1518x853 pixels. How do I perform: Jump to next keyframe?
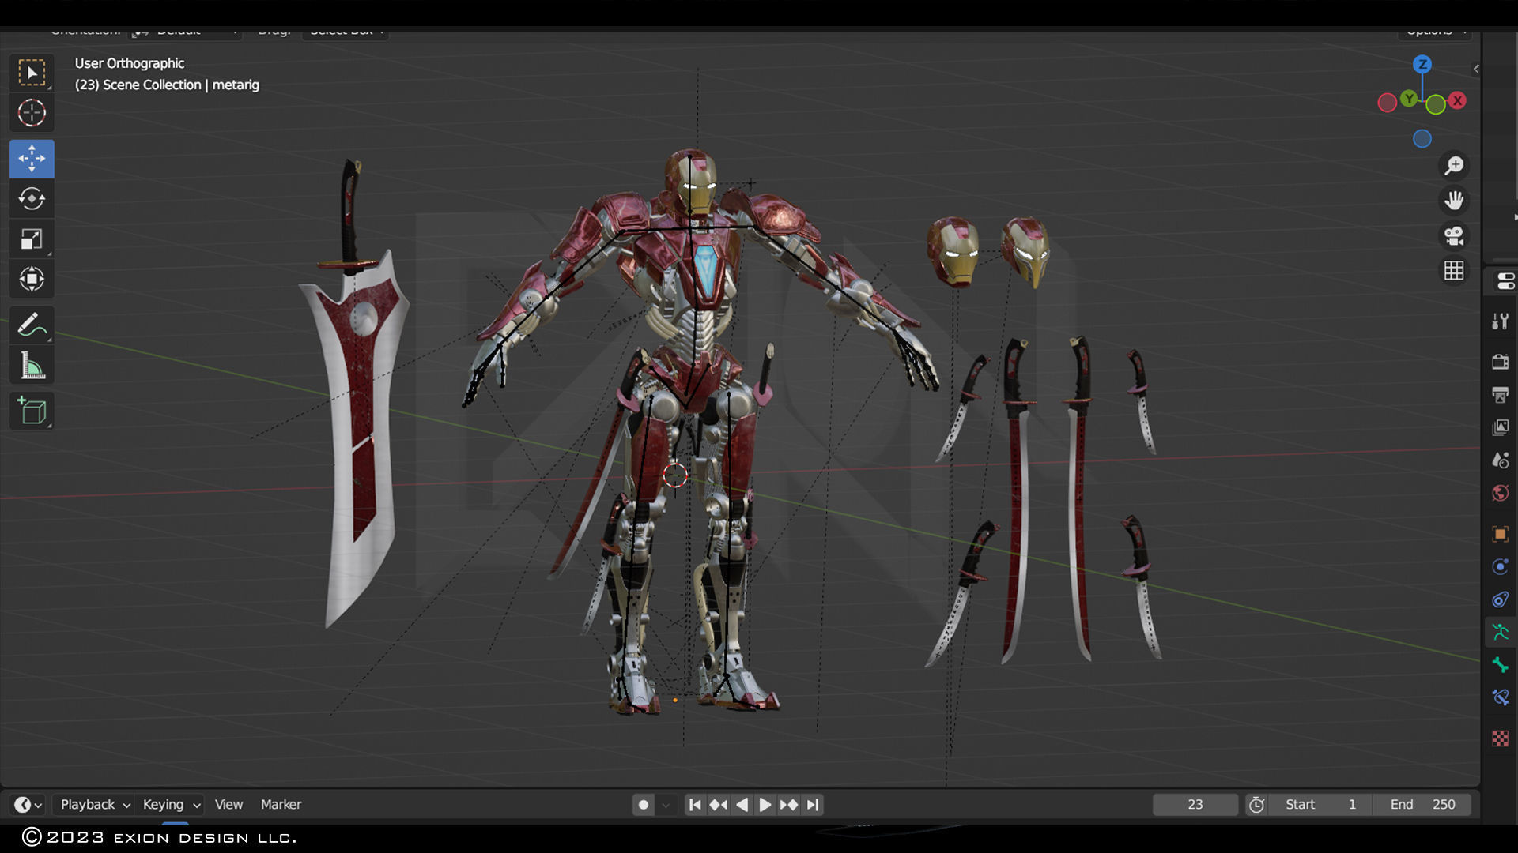[788, 804]
